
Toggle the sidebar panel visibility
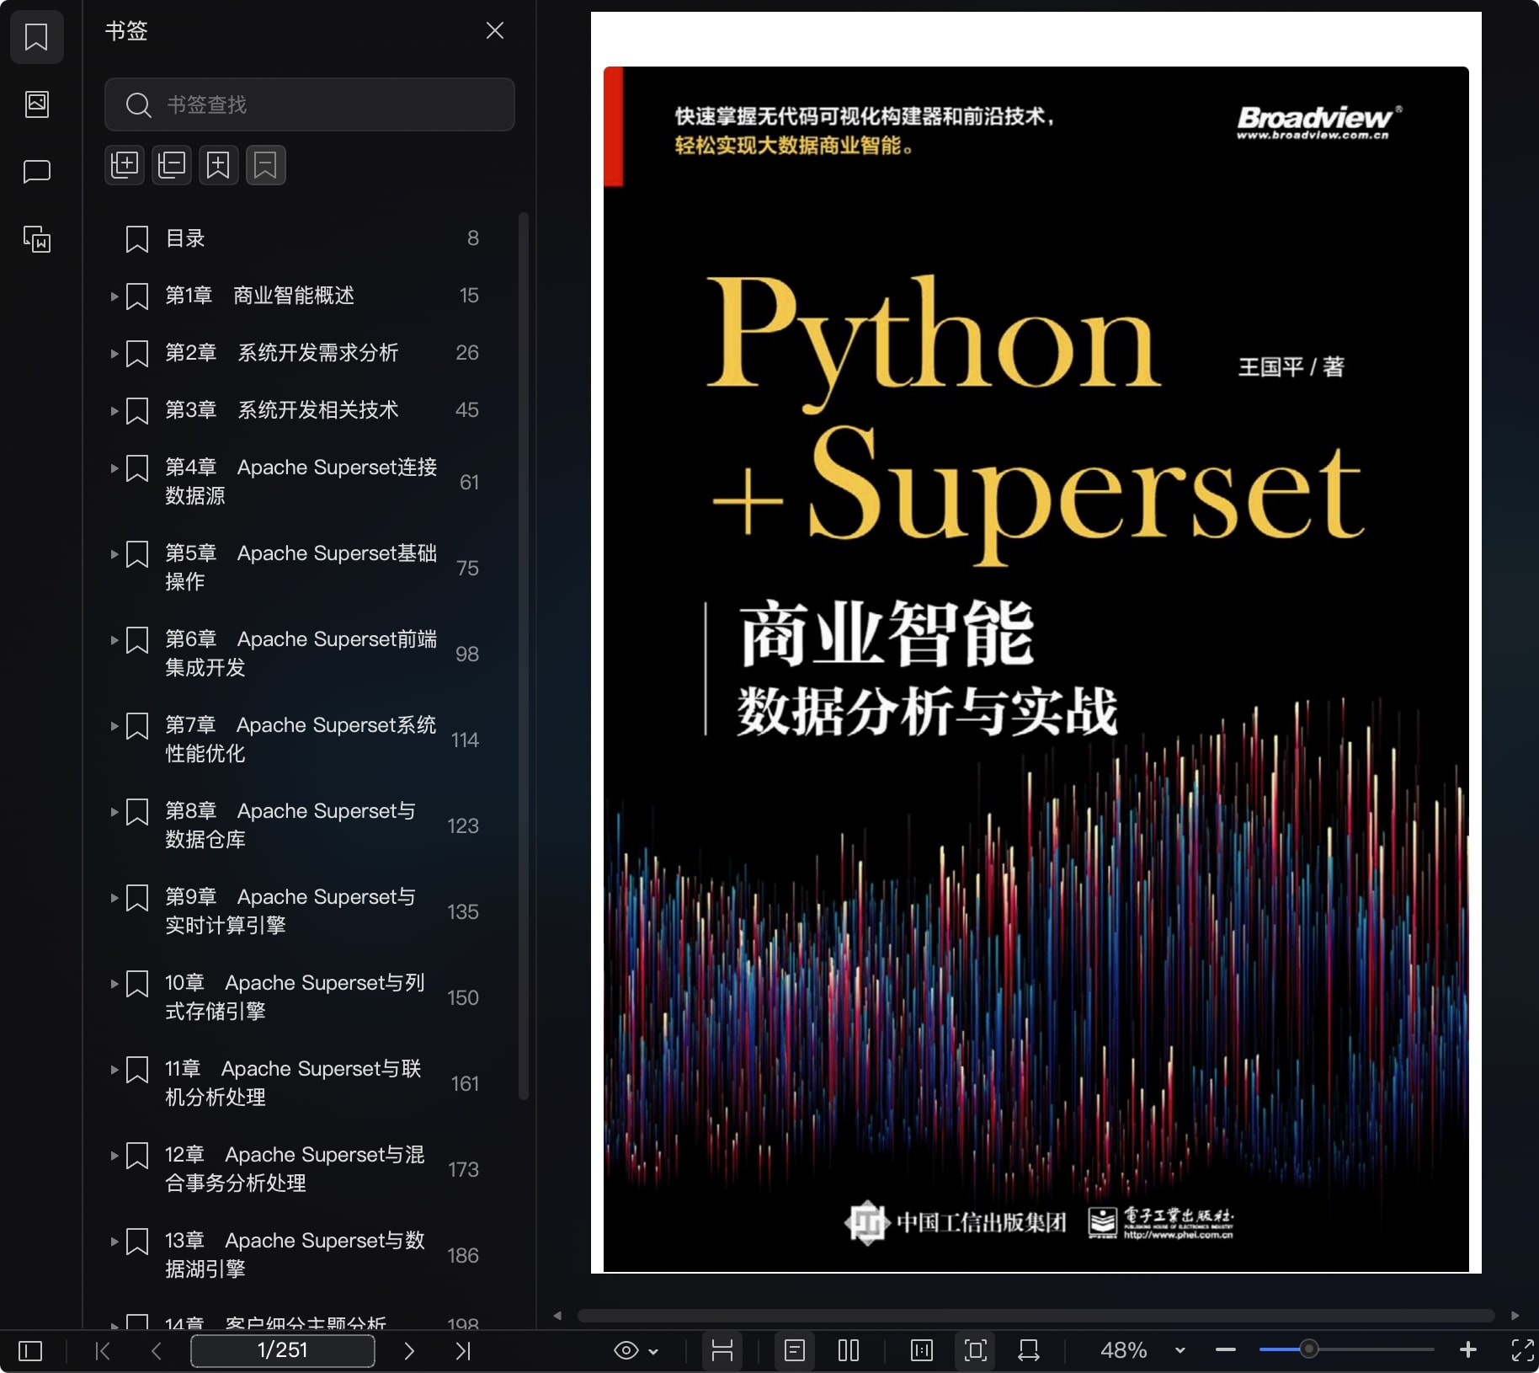point(30,1351)
